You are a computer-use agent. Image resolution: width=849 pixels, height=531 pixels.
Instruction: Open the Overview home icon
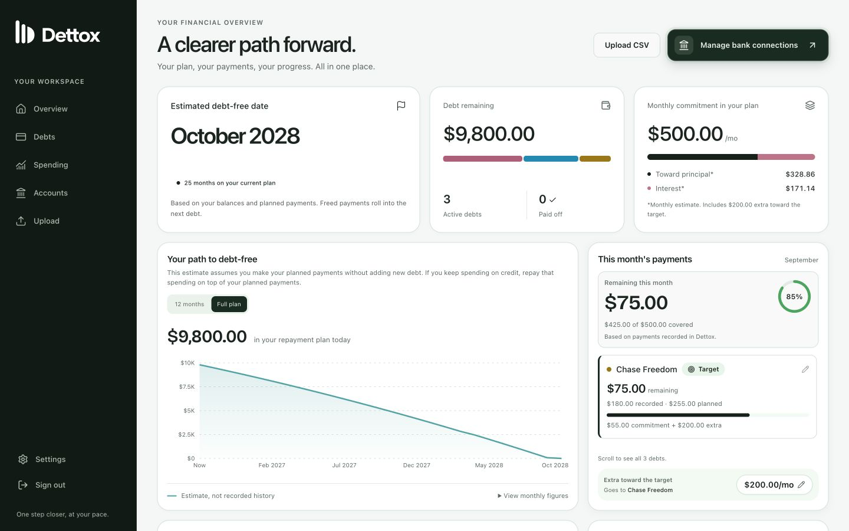[x=21, y=109]
